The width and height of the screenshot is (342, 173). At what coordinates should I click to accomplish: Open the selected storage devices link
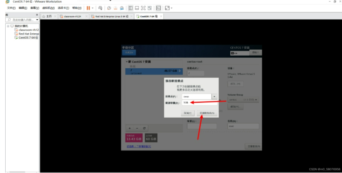point(139,146)
